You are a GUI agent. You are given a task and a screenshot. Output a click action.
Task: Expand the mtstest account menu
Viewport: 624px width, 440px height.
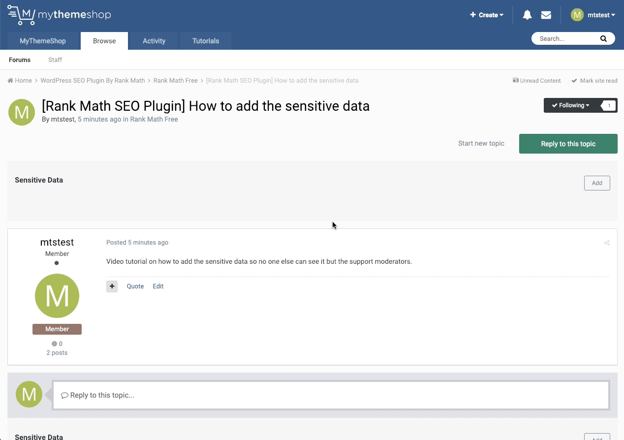pyautogui.click(x=593, y=15)
